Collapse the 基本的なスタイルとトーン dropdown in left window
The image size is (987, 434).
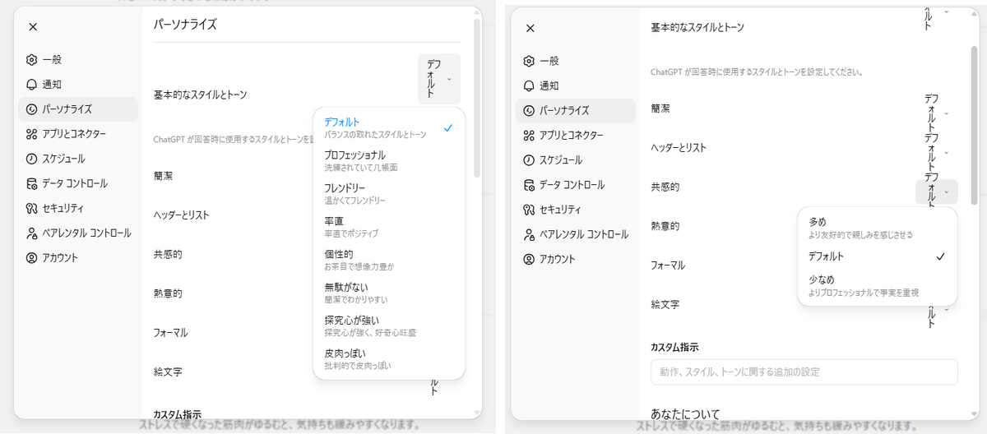(439, 79)
